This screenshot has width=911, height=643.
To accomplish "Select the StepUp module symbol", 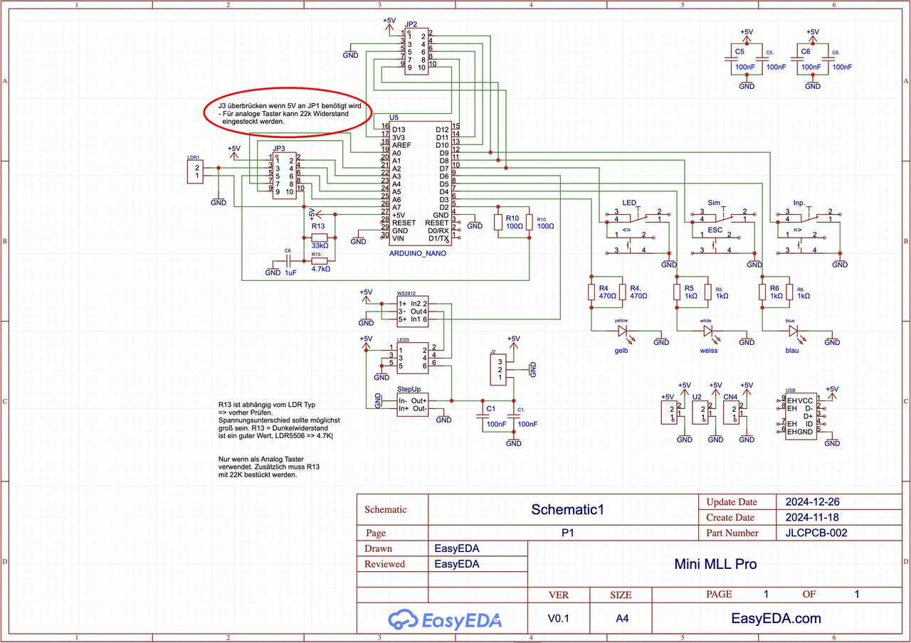I will point(413,404).
